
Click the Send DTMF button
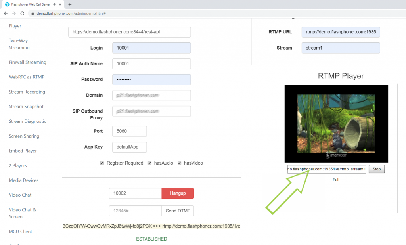[x=178, y=211]
